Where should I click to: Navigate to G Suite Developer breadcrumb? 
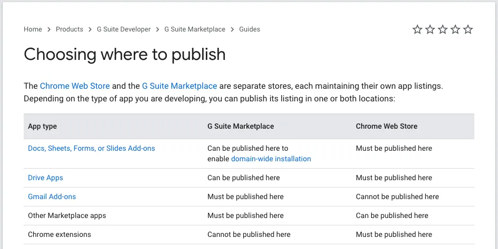[x=124, y=29]
